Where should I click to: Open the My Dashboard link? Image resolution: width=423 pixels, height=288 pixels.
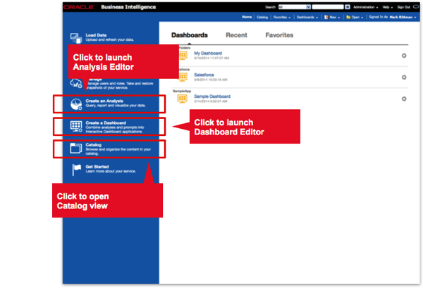pos(208,54)
